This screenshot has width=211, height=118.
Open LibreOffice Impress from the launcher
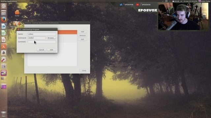pos(4,40)
